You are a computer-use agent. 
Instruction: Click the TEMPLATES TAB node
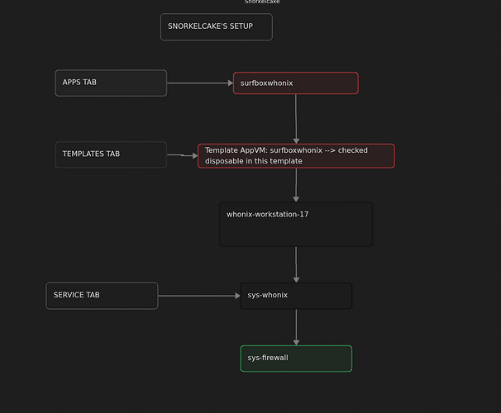coord(111,154)
